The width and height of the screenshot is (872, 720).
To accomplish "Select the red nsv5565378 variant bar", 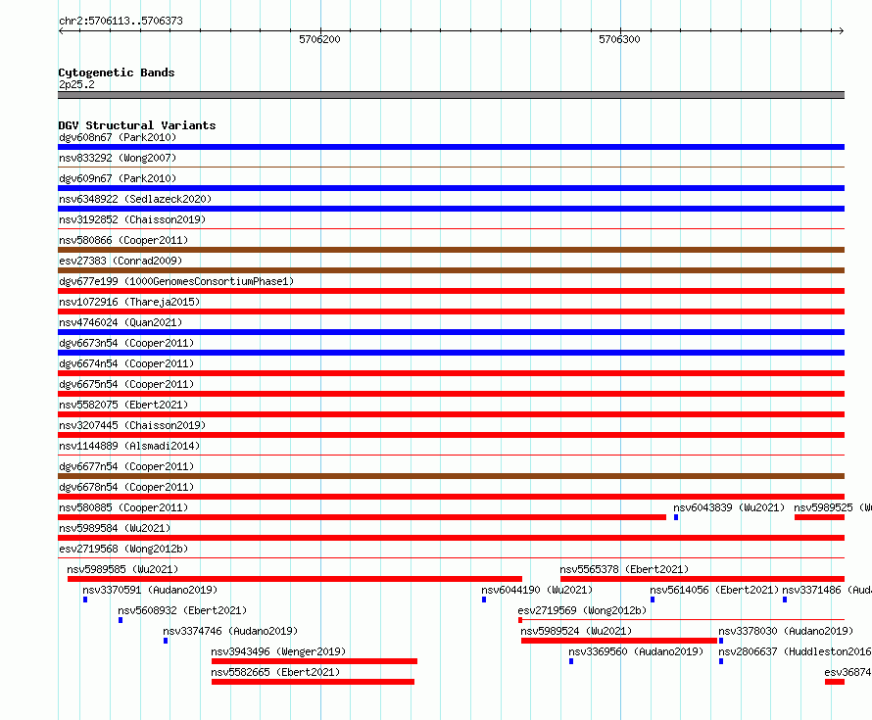I will click(x=702, y=579).
